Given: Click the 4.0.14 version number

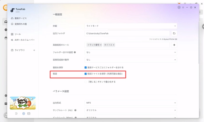Looking at the screenshot, I should pos(17,12).
